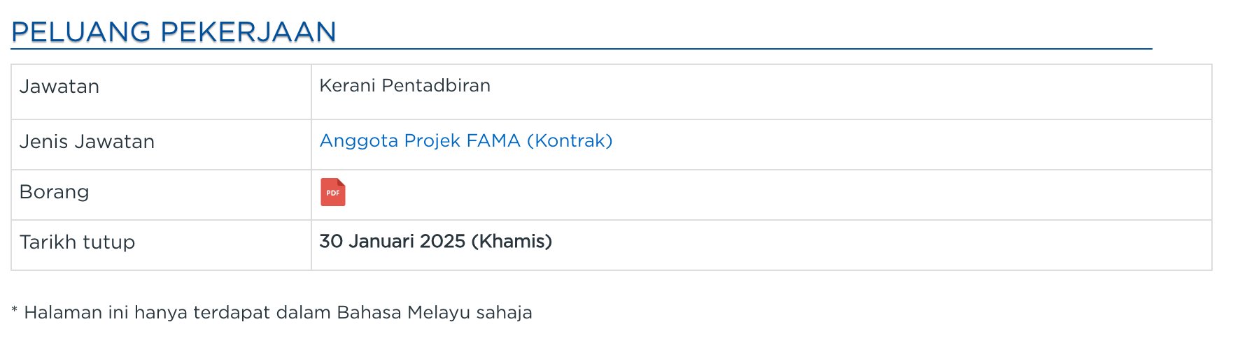Click the Tarikh tutup row label
This screenshot has width=1240, height=345.
coord(77,242)
